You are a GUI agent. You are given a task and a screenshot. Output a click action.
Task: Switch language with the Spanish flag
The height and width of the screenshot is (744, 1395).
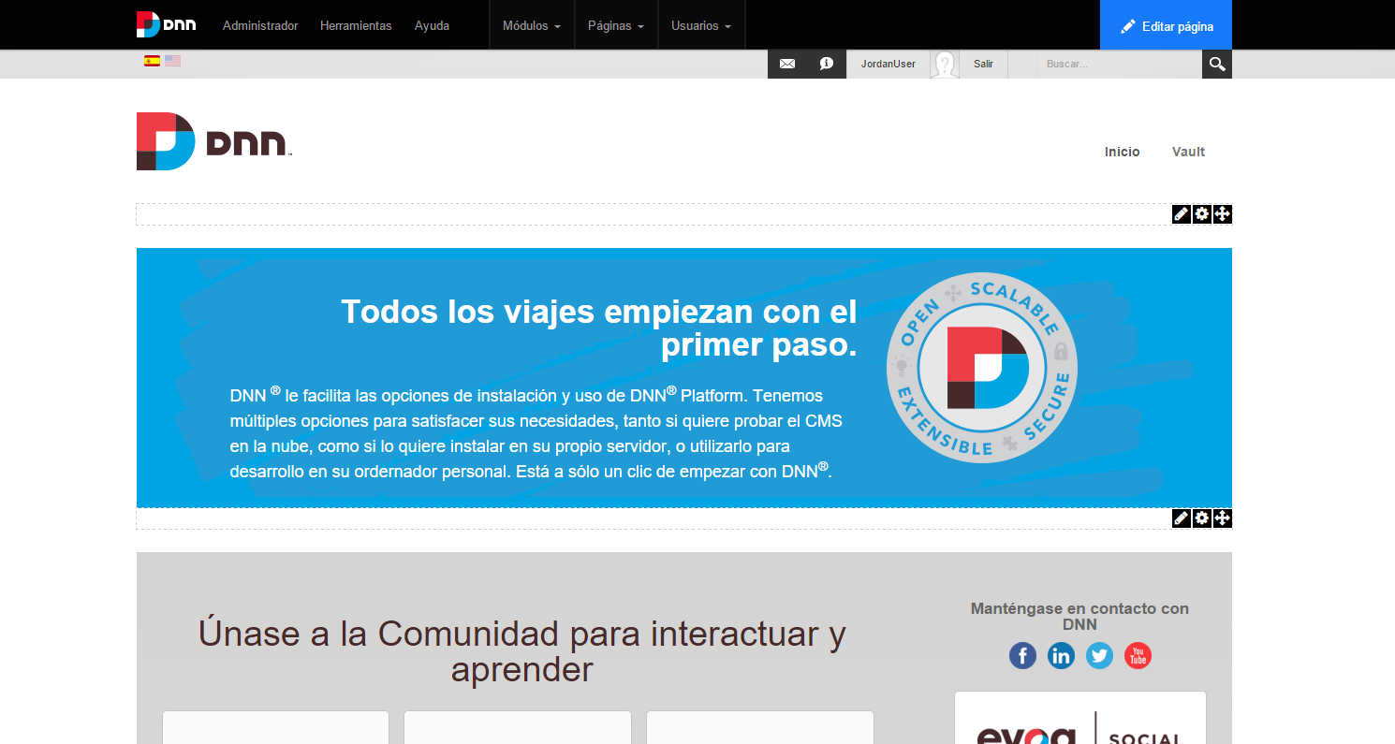click(153, 61)
